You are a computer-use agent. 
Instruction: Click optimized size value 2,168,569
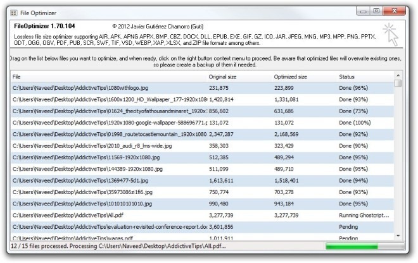(x=286, y=134)
